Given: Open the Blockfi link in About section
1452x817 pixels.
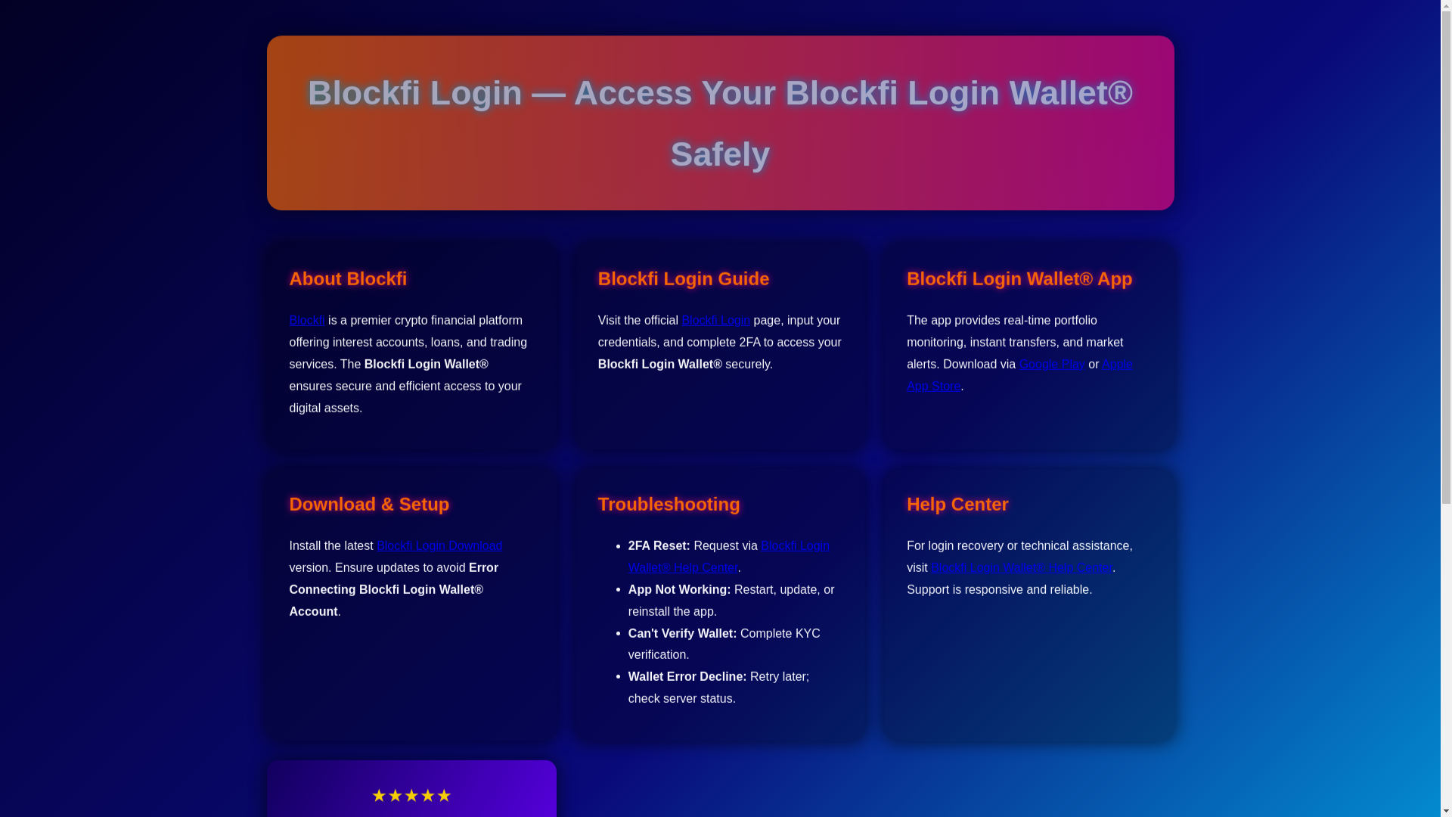Looking at the screenshot, I should click(306, 320).
